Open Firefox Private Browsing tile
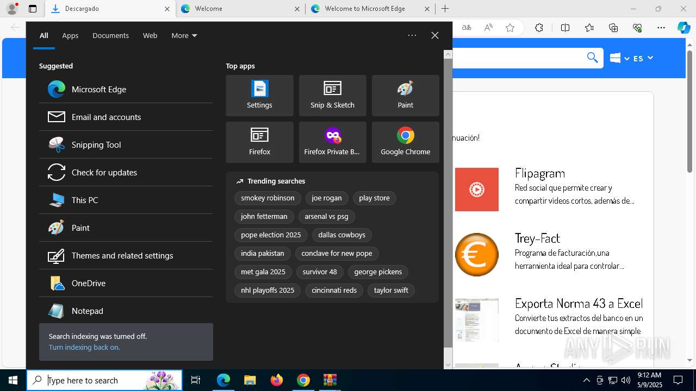 (332, 142)
